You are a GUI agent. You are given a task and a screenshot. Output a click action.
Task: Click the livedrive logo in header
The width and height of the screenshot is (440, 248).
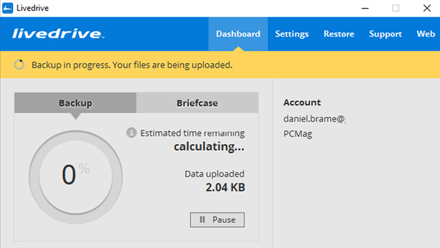click(58, 34)
